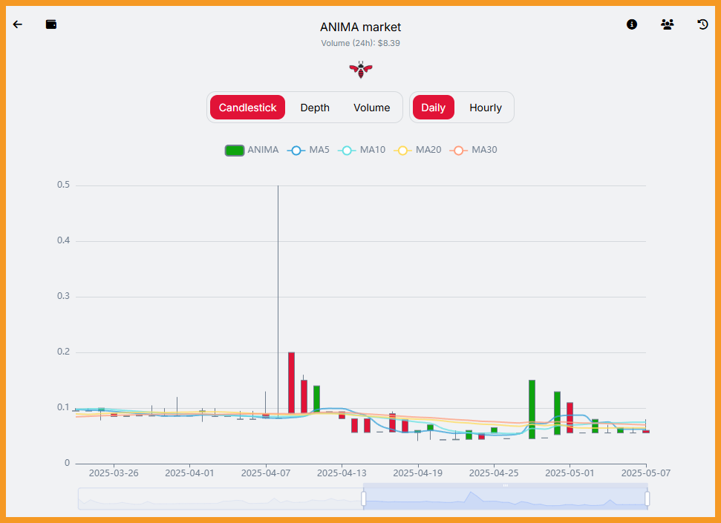Click the selected range of the zoom slider
721x523 pixels.
click(506, 499)
